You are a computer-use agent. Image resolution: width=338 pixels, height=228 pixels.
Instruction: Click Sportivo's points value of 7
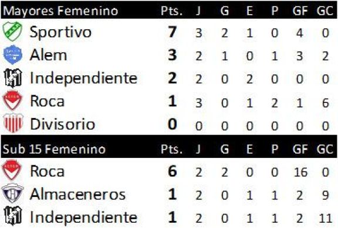173,32
